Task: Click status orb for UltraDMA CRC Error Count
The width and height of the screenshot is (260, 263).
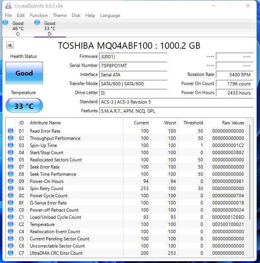Action: (x=11, y=253)
